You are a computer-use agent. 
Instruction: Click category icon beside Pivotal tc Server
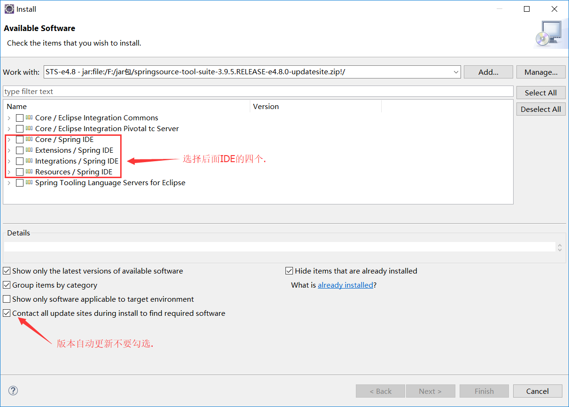(x=29, y=129)
